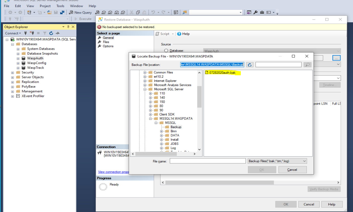Viewport: 353px width, 212px height.
Task: Click the Navigate Backward toolbar icon
Action: pos(10,13)
